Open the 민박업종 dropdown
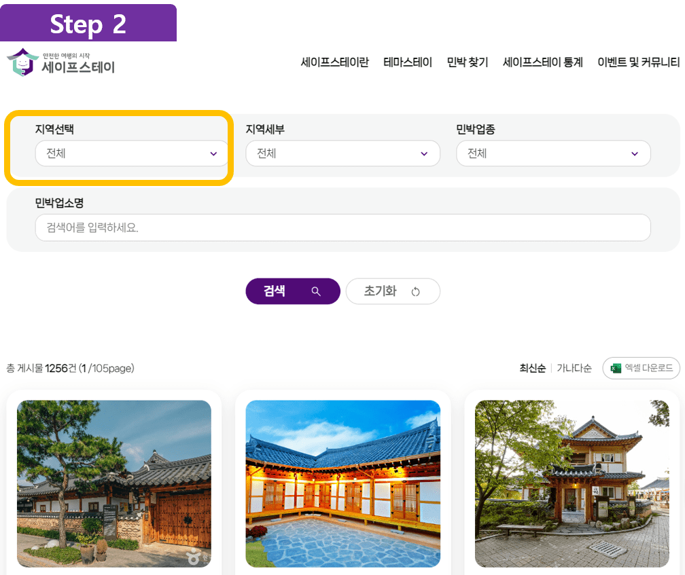 pyautogui.click(x=552, y=153)
